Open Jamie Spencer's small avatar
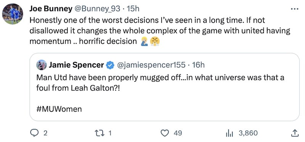The height and width of the screenshot is (142, 305). click(x=41, y=65)
